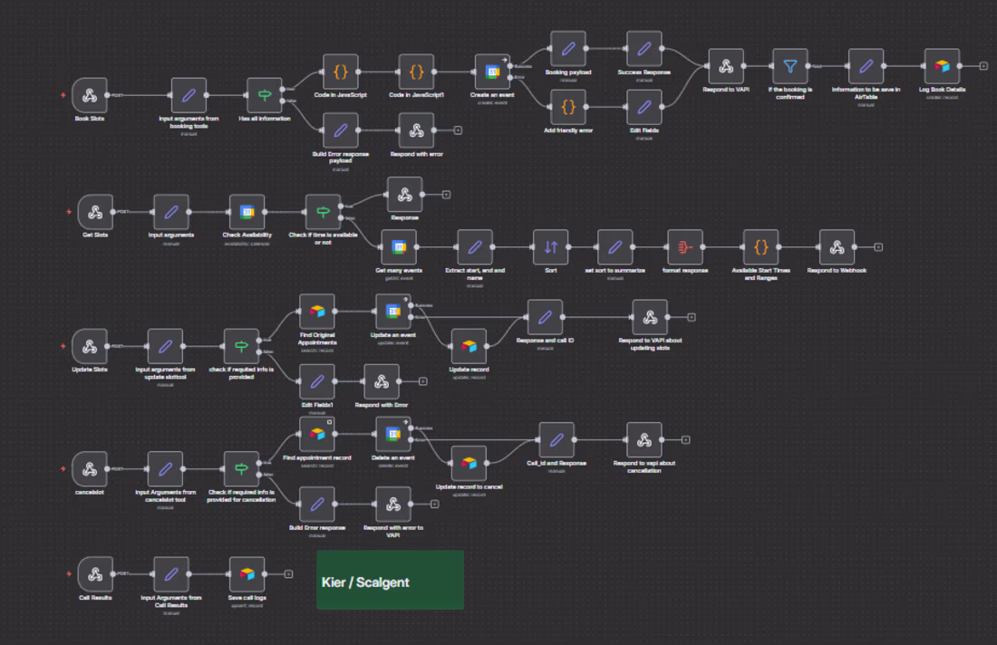Viewport: 997px width, 645px height.
Task: Open the 'Update record' Airtable node
Action: click(469, 346)
